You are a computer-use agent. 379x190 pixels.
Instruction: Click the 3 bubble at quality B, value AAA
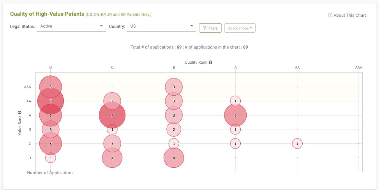(174, 87)
